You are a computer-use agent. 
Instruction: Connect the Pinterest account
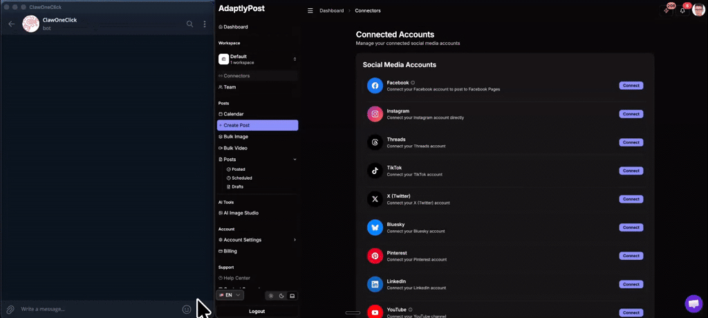631,256
